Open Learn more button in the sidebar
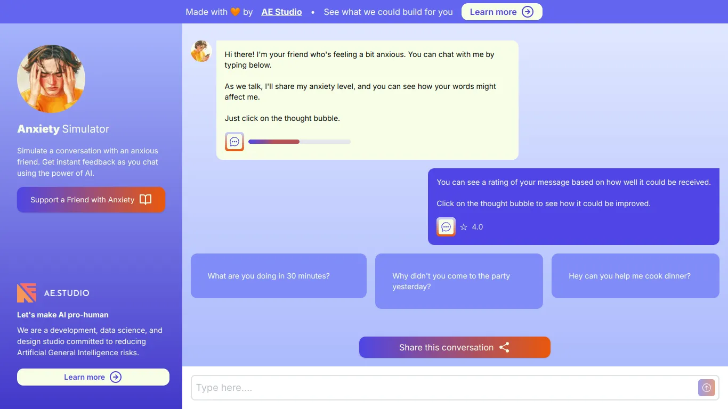 pyautogui.click(x=93, y=377)
